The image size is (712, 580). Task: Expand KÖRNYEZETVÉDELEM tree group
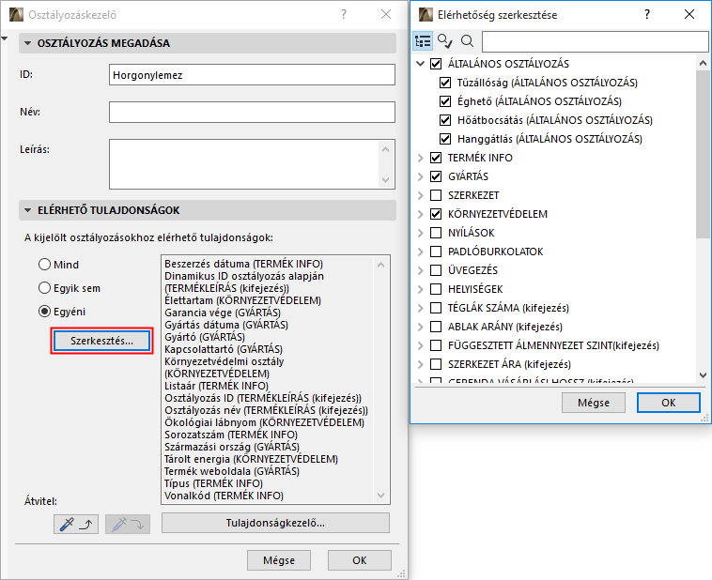click(421, 214)
